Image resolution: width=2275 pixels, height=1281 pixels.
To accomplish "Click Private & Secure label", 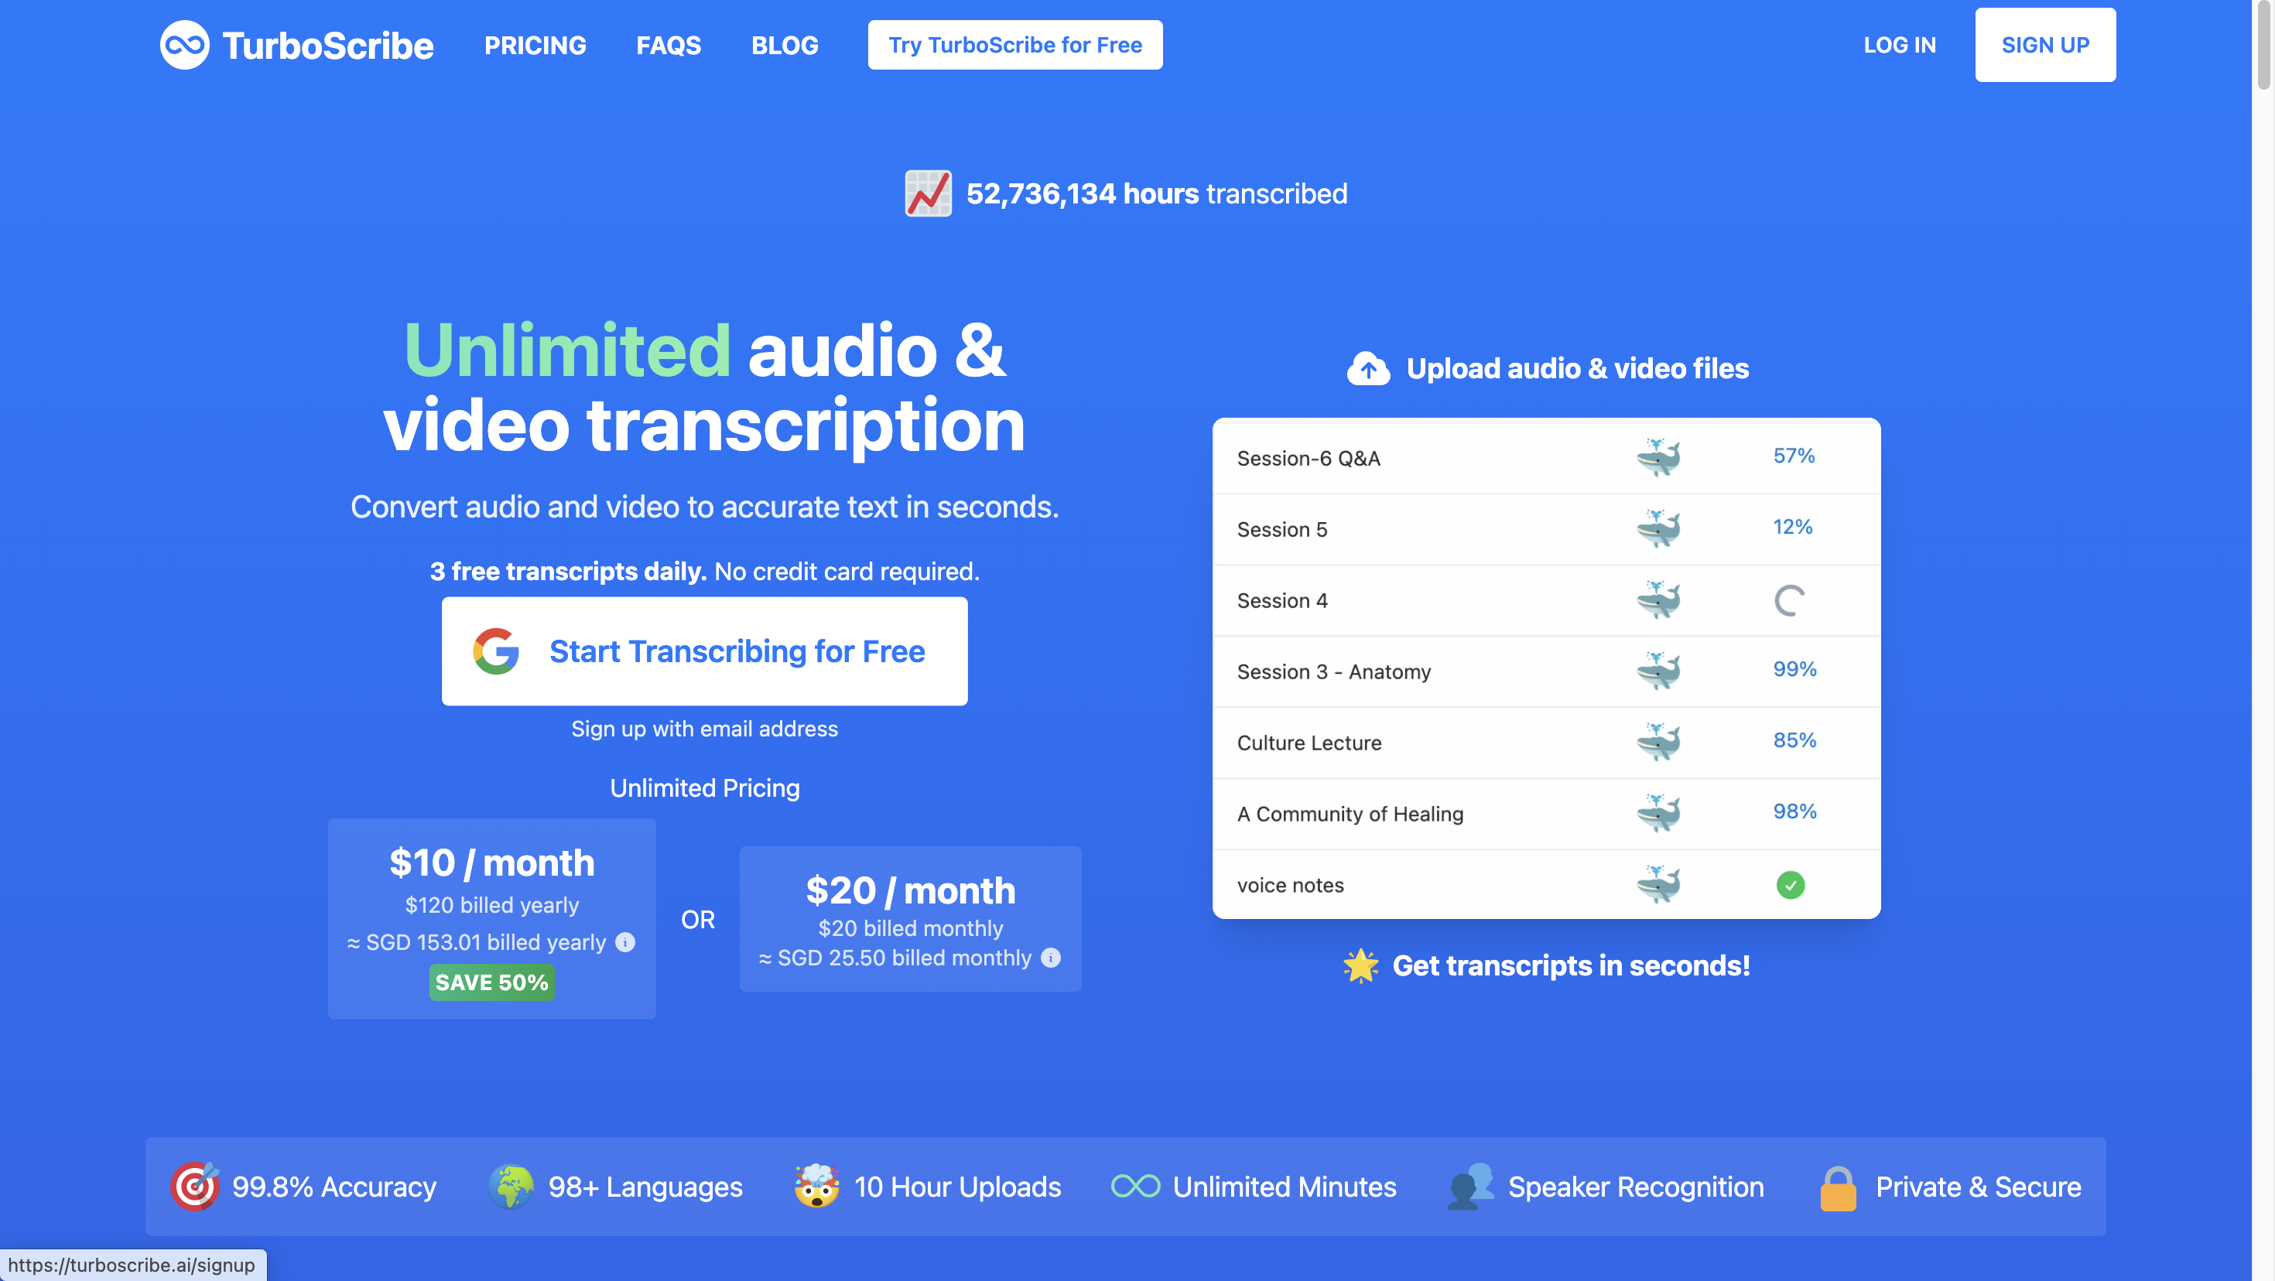I will point(1977,1187).
